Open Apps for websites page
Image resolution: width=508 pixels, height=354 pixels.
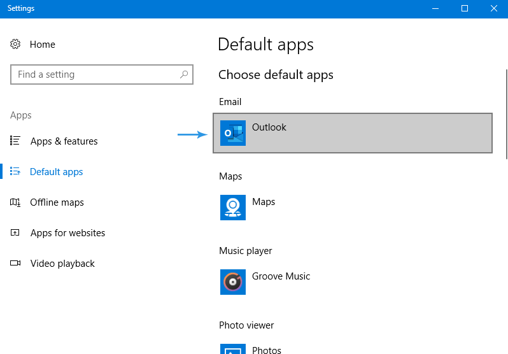point(67,233)
